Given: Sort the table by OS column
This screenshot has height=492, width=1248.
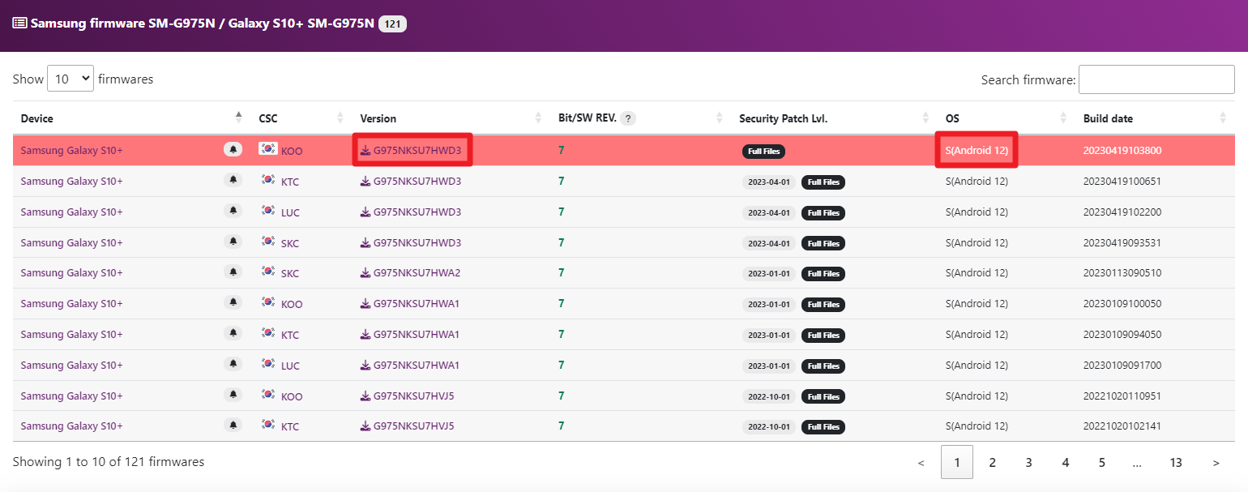Looking at the screenshot, I should coord(1007,118).
